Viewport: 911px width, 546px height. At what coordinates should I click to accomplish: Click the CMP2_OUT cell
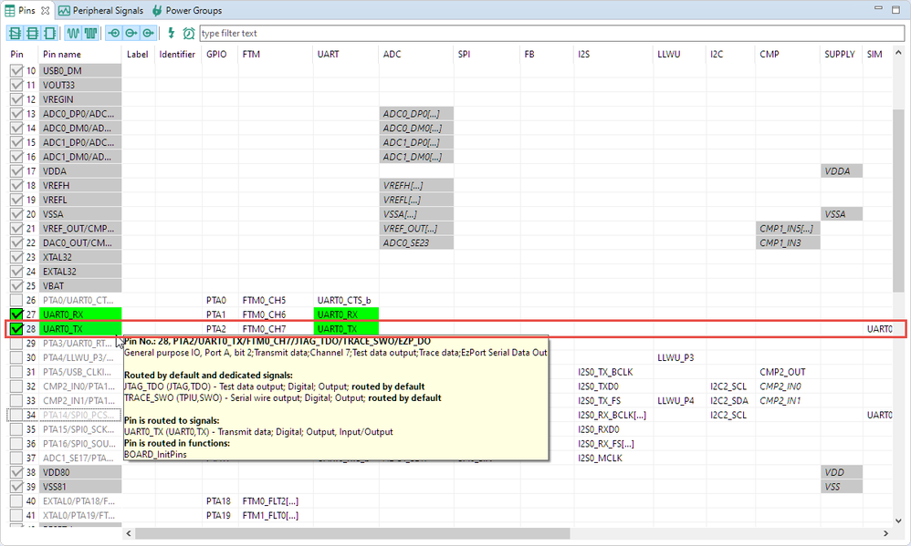click(787, 372)
